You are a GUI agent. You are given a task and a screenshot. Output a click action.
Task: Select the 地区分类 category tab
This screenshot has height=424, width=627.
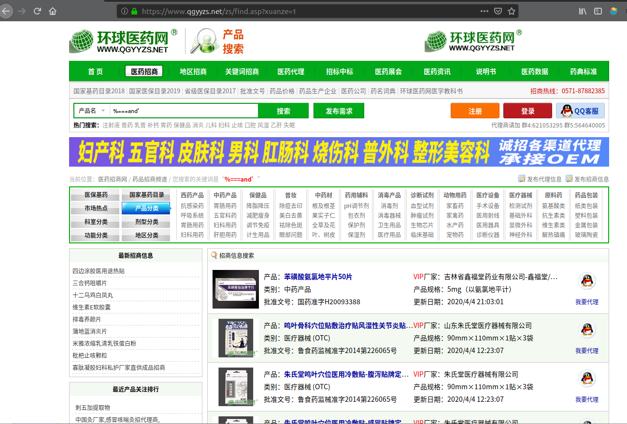point(146,236)
